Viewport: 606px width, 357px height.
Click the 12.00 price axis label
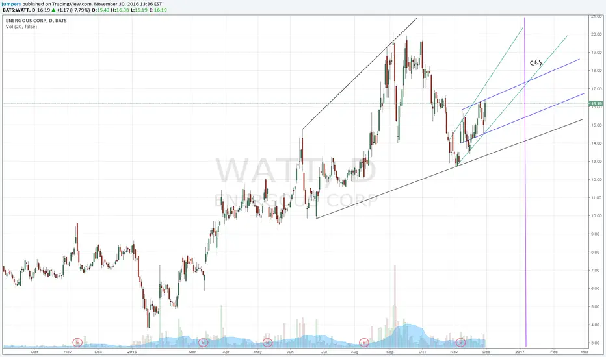pyautogui.click(x=596, y=179)
